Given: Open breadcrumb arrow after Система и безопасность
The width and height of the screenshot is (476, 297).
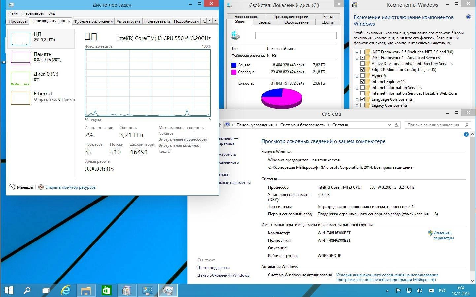Looking at the screenshot, I should [x=328, y=125].
